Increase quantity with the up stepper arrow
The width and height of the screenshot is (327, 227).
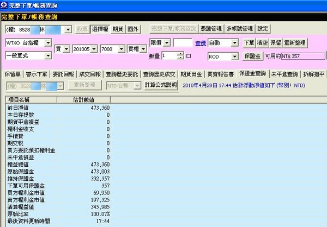pyautogui.click(x=180, y=54)
